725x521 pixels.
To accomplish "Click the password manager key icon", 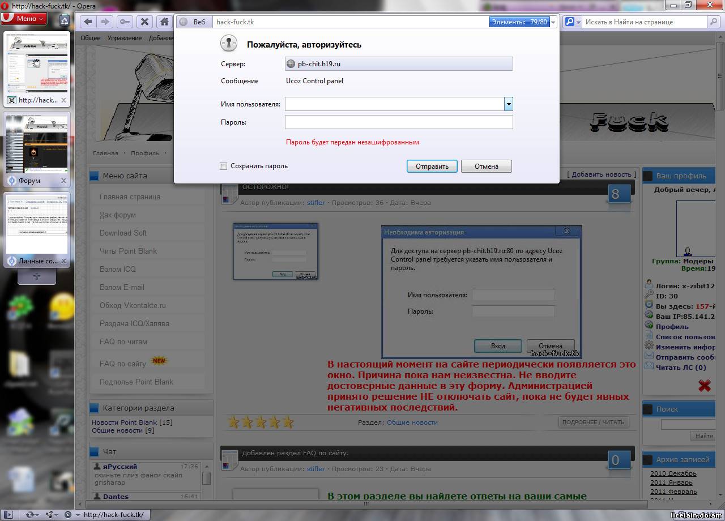I will click(125, 22).
